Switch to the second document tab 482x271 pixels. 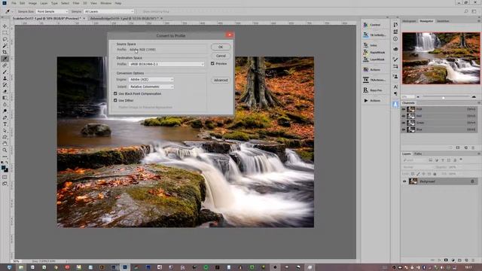[126, 18]
